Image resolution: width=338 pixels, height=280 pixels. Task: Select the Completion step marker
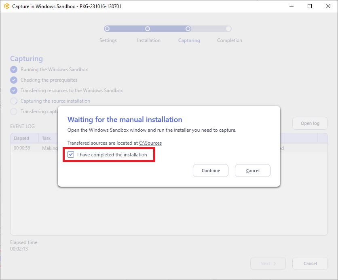tap(228, 29)
